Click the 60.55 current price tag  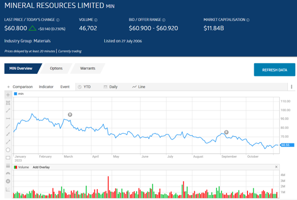287,145
